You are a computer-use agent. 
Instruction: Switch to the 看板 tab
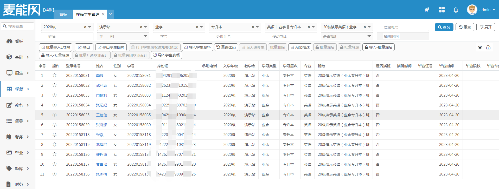coord(63,15)
